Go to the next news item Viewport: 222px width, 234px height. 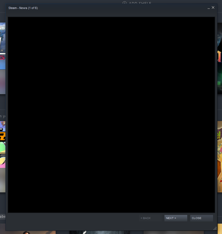(x=176, y=218)
